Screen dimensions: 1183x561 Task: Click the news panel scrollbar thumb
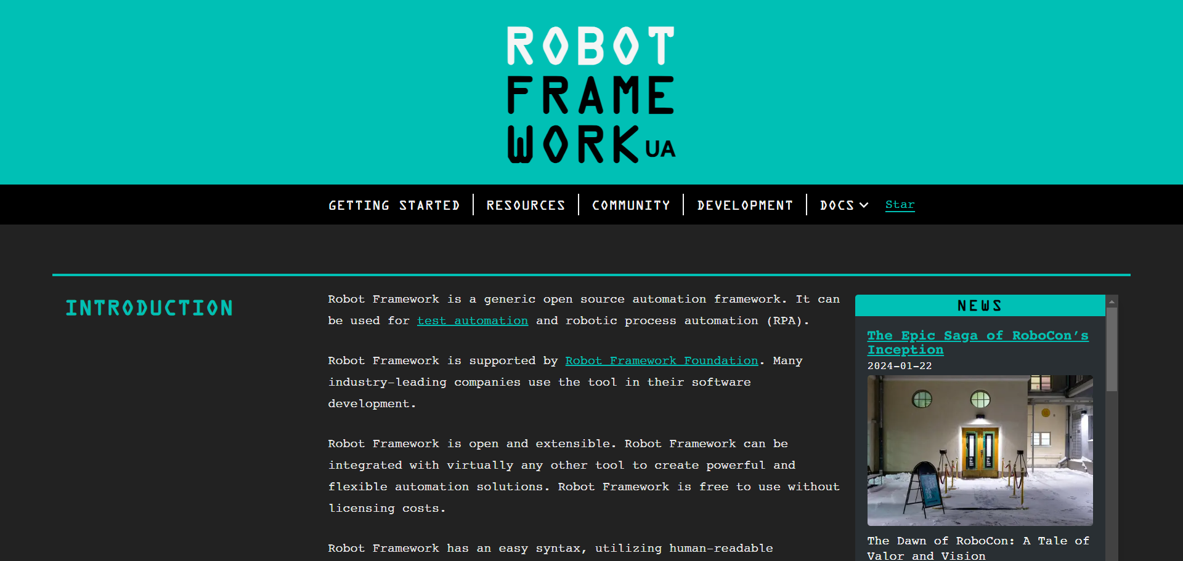(1112, 349)
